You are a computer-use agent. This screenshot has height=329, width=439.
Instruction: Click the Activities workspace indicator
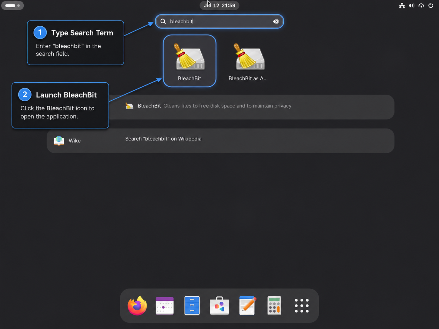(x=12, y=5)
